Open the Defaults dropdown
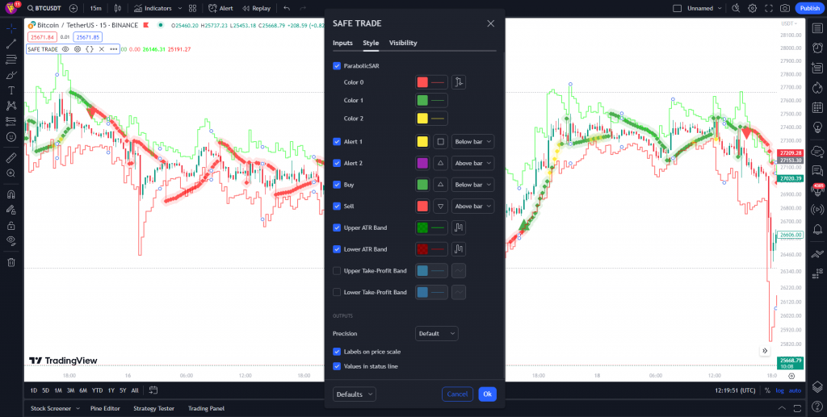The image size is (827, 417). click(355, 394)
